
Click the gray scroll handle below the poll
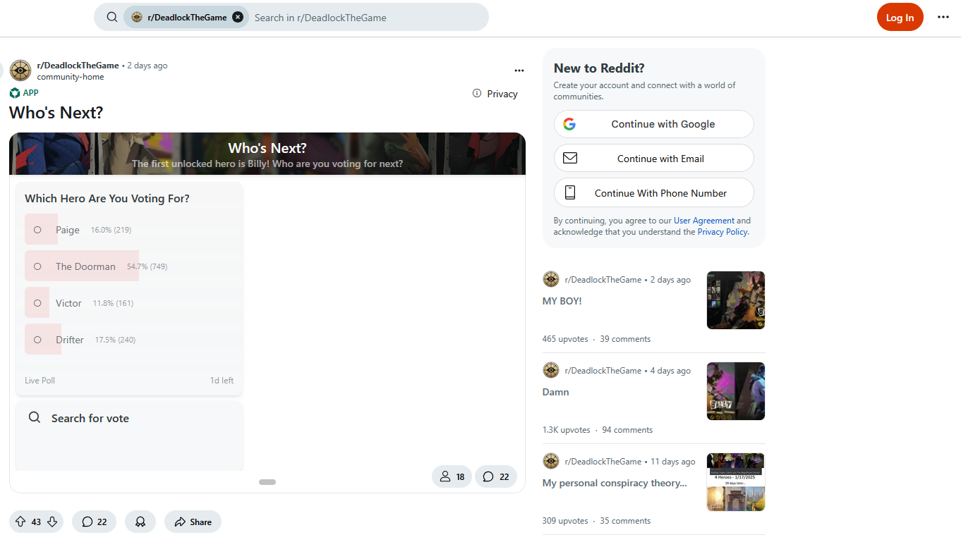point(267,482)
